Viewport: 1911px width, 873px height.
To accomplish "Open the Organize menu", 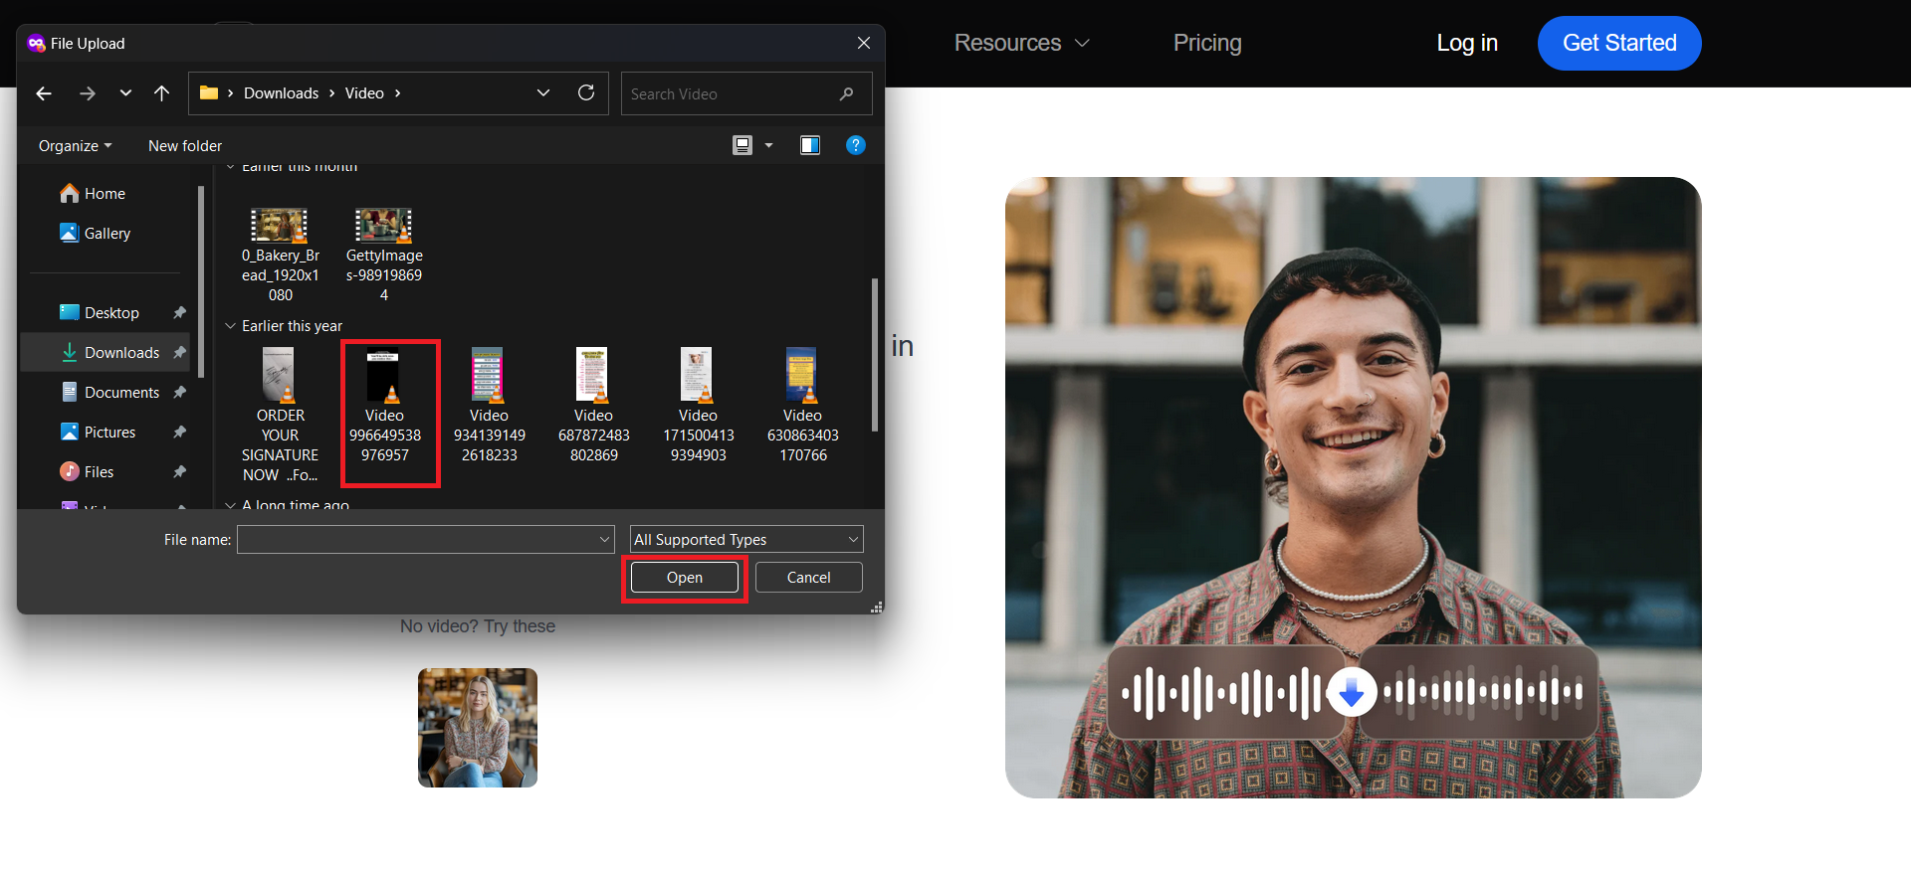I will [x=75, y=145].
